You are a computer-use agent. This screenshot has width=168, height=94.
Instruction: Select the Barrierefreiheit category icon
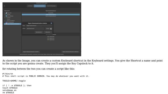6,22
